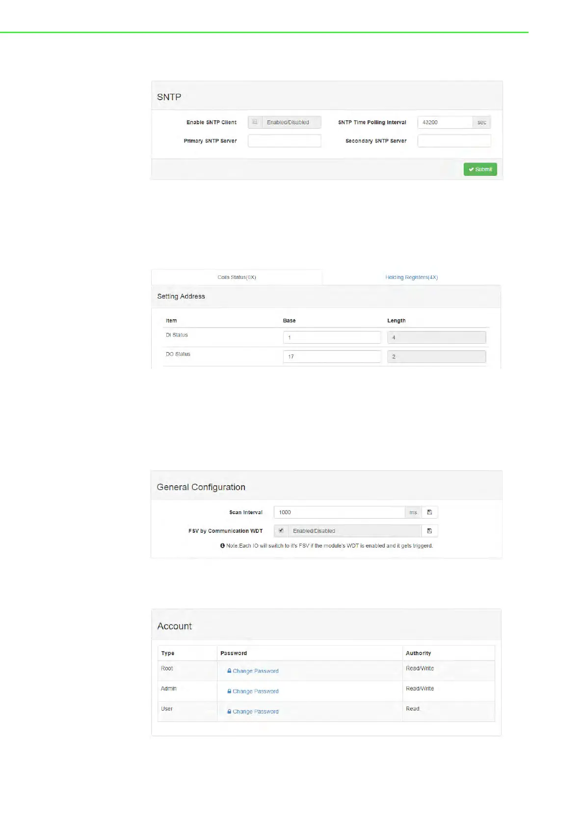Image resolution: width=584 pixels, height=827 pixels.
Task: Click the Primary SNTP Server input box
Action: point(284,141)
